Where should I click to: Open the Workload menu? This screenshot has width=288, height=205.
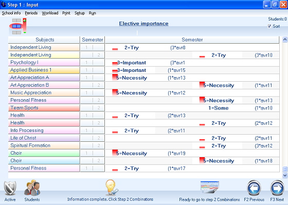50,13
